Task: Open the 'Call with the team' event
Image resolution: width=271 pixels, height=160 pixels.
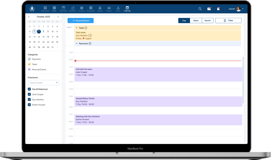Action: pyautogui.click(x=158, y=74)
